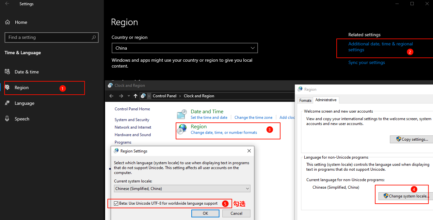This screenshot has width=433, height=220.
Task: Click the address bar Control Panel icon
Action: (x=143, y=96)
